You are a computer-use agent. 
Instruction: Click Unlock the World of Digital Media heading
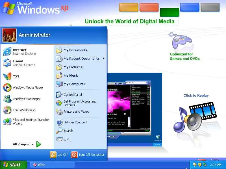click(130, 21)
